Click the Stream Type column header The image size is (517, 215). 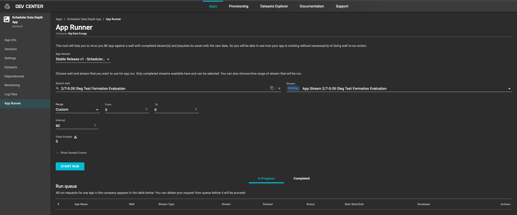pyautogui.click(x=166, y=204)
